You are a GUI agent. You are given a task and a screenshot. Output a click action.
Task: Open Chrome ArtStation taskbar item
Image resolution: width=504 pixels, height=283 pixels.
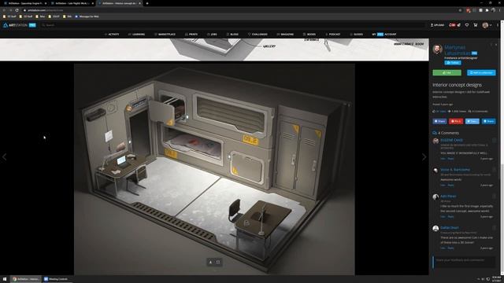coord(25,279)
